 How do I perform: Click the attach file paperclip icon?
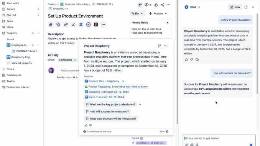click(x=51, y=25)
